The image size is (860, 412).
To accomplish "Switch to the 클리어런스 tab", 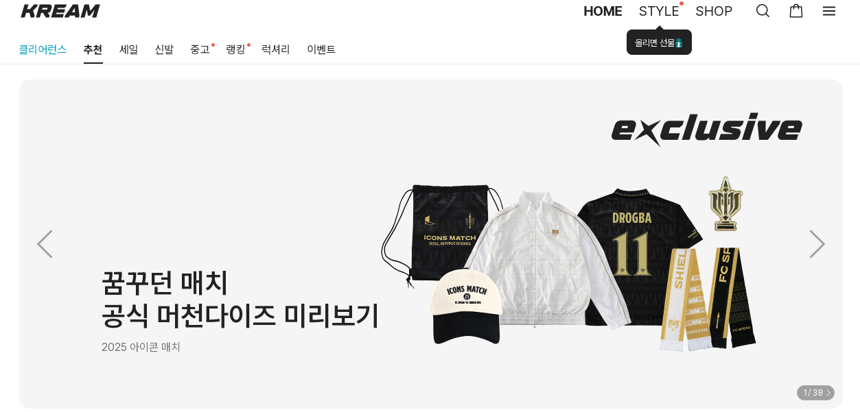I will point(43,49).
